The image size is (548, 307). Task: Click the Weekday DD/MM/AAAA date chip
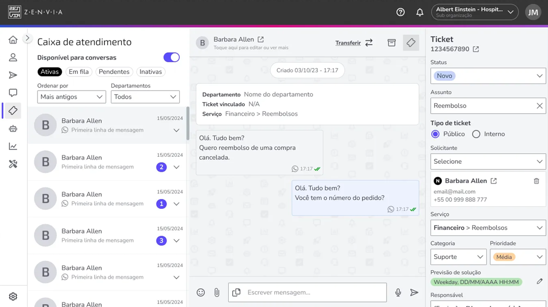476,282
